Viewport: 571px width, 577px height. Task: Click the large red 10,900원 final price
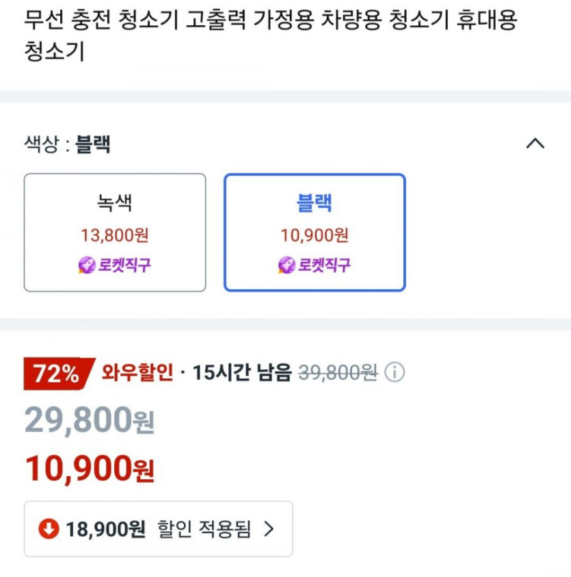90,469
